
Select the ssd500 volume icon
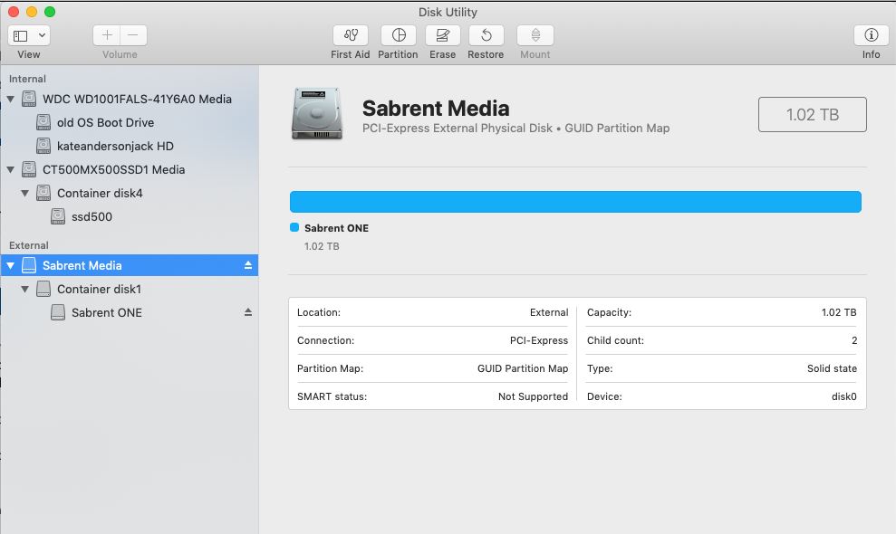[58, 216]
